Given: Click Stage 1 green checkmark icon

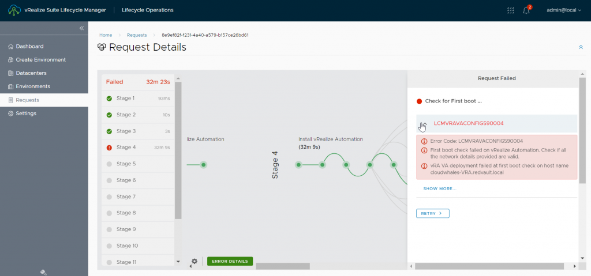Looking at the screenshot, I should click(109, 99).
